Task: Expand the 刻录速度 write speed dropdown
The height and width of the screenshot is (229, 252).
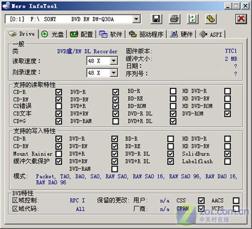Action: tap(114, 73)
